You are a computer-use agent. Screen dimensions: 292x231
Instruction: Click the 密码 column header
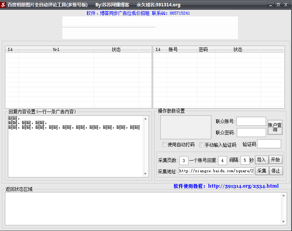tap(206, 49)
